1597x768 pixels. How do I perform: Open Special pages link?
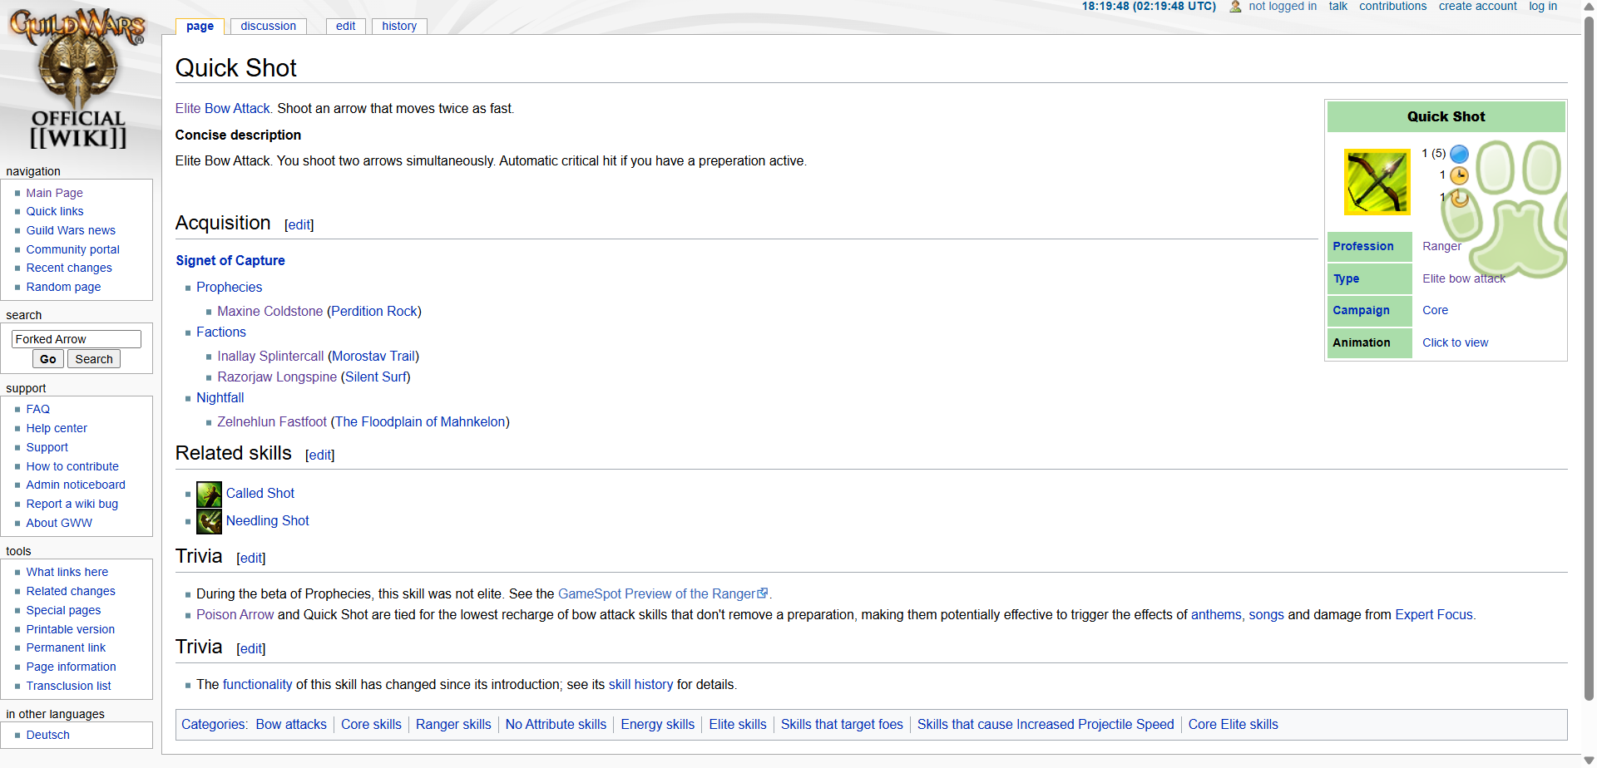63,610
